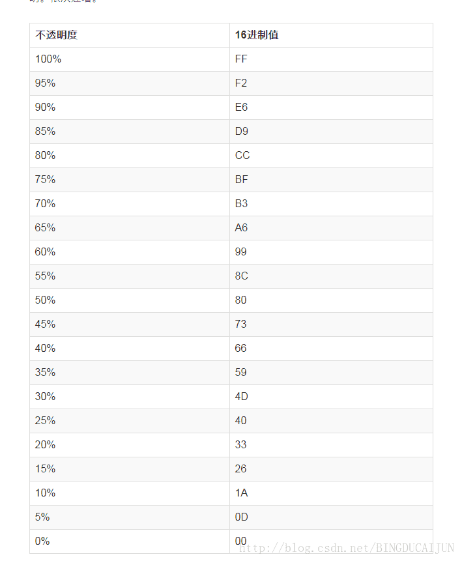The image size is (462, 561).
Task: Click the blog.csdn.net watermark URL
Action: pos(347,548)
